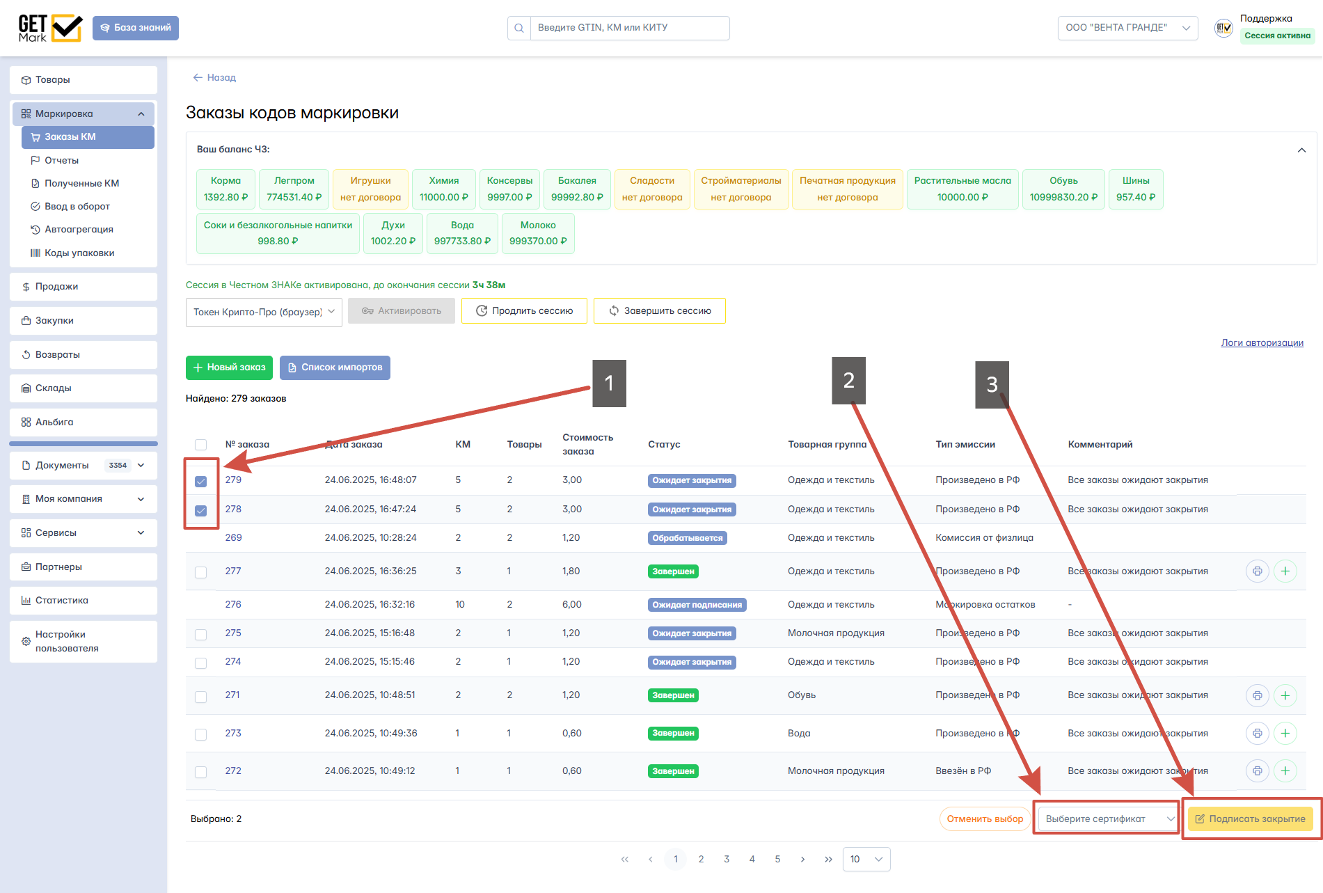The image size is (1323, 893).
Task: Click the Новый заказ button
Action: coord(229,368)
